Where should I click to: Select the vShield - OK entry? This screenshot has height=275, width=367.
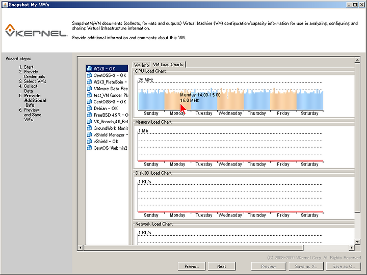tap(107, 141)
